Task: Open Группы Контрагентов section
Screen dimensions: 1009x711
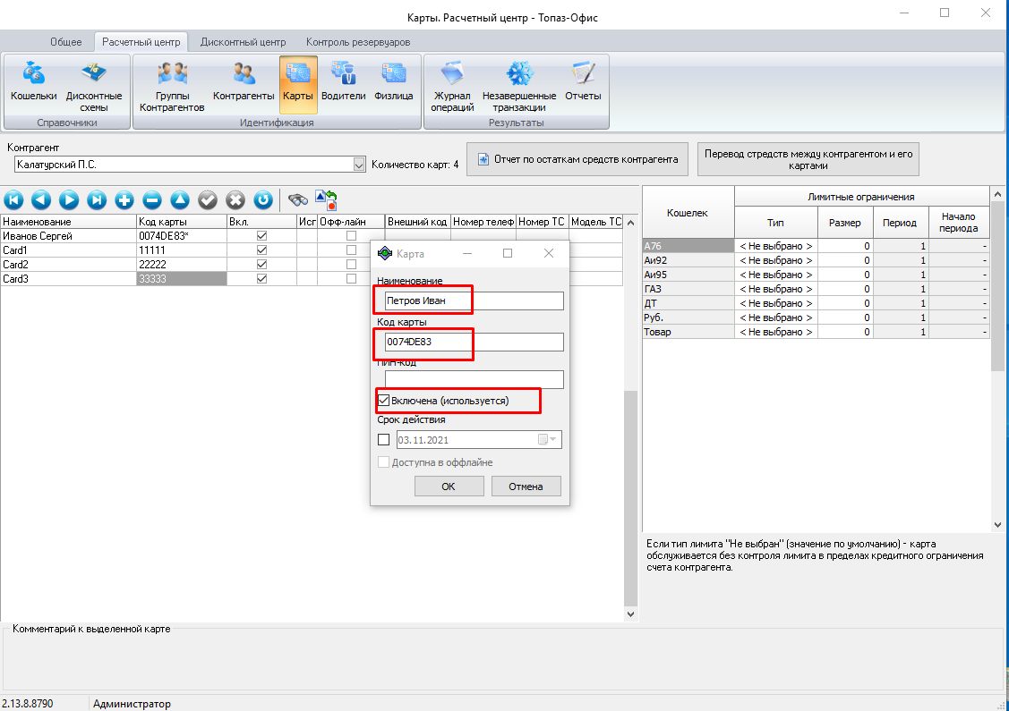Action: pos(172,86)
